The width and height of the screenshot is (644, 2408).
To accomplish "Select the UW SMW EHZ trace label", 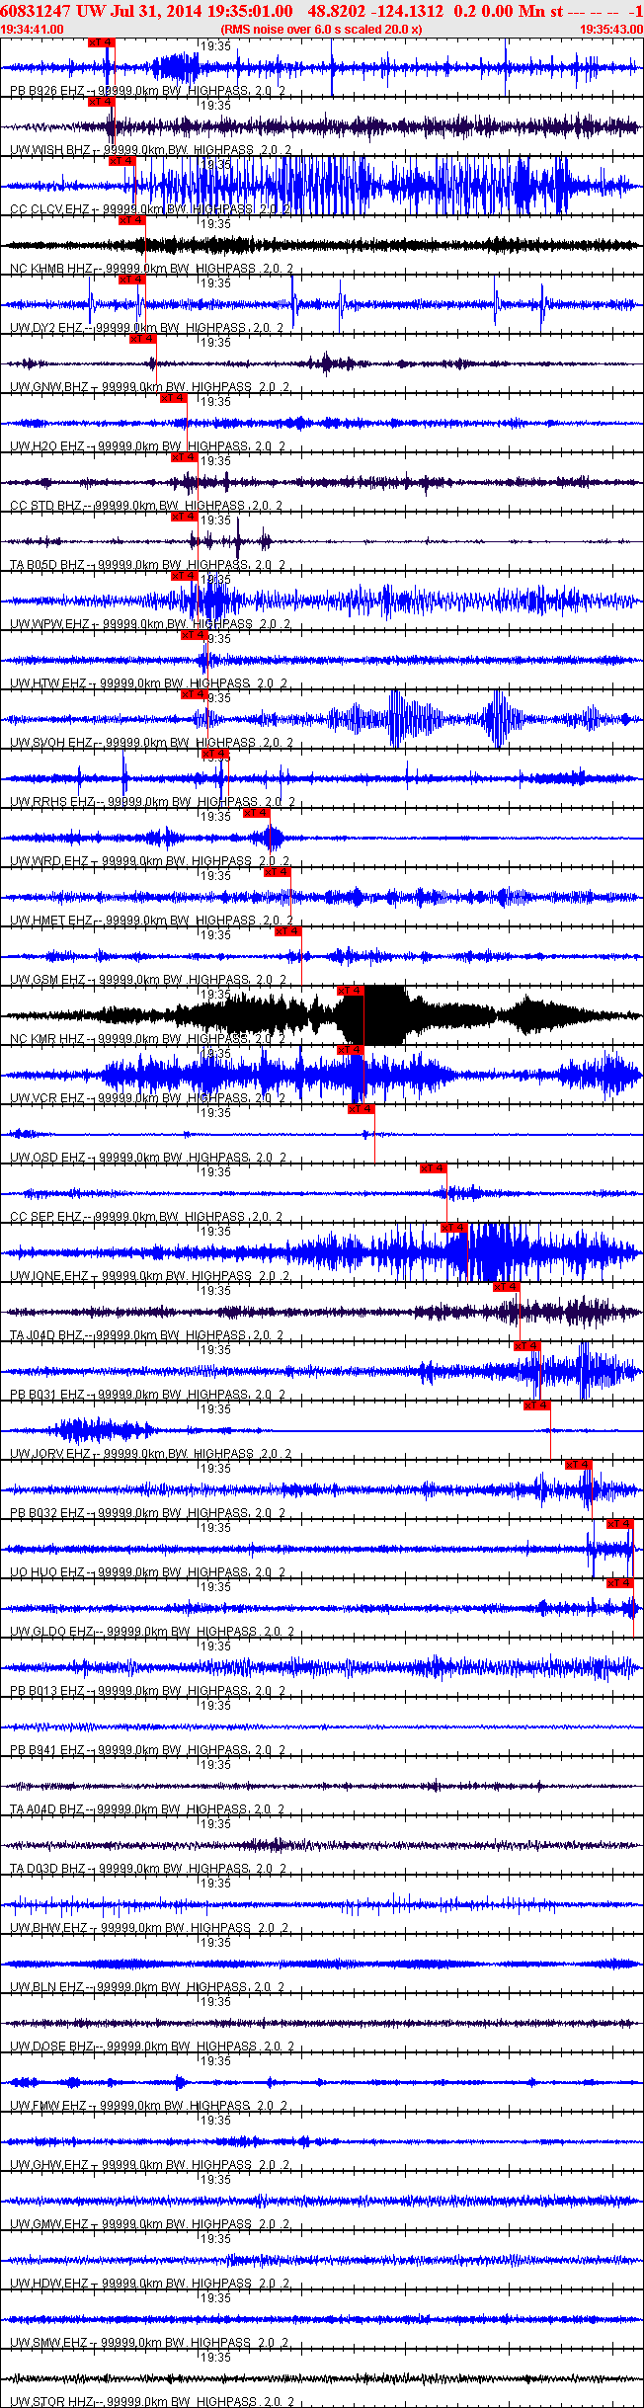I will 150,2343.
